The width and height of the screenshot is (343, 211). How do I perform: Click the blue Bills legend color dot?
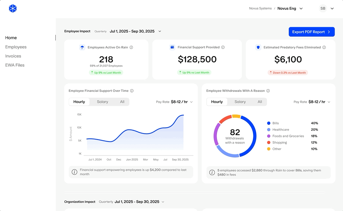tap(269, 123)
